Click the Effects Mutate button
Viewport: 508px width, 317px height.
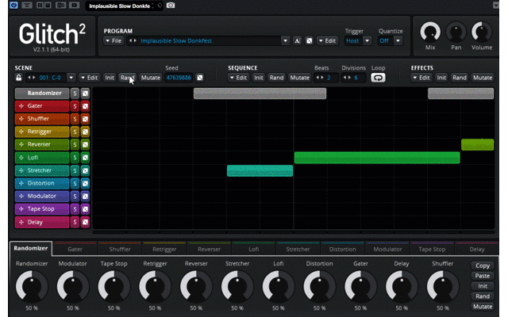(483, 78)
